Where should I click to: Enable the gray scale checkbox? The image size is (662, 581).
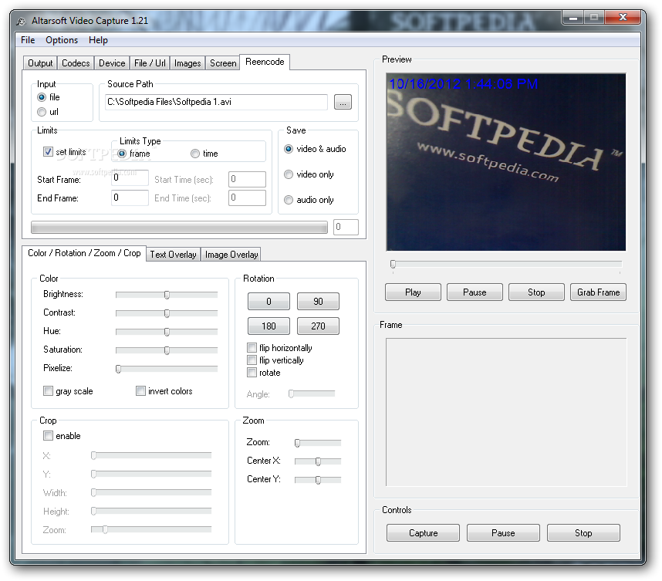pyautogui.click(x=48, y=391)
